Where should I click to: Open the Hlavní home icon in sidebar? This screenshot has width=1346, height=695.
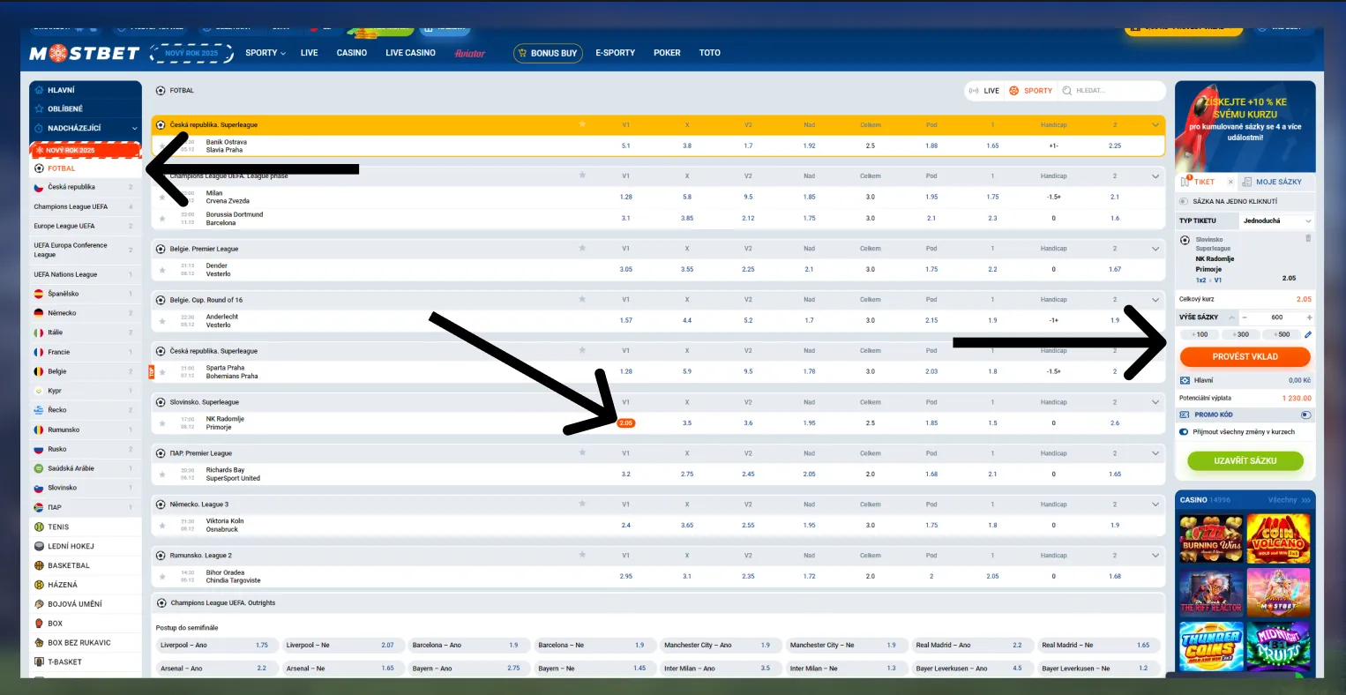tap(39, 90)
